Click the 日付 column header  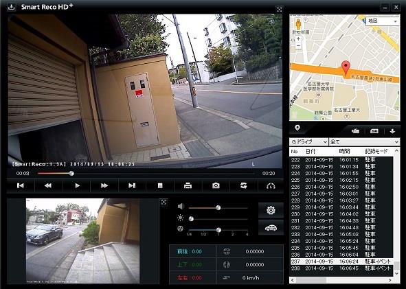[x=311, y=151]
